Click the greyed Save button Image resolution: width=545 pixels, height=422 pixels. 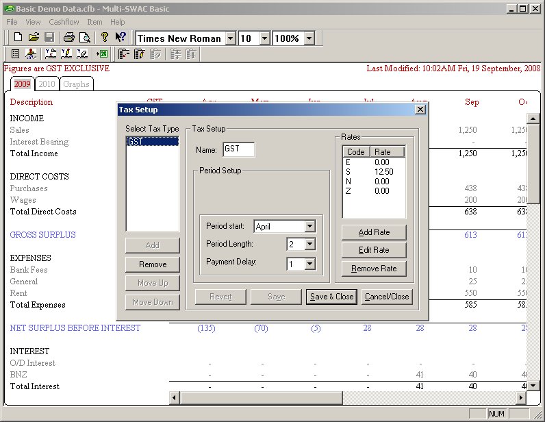pos(277,297)
